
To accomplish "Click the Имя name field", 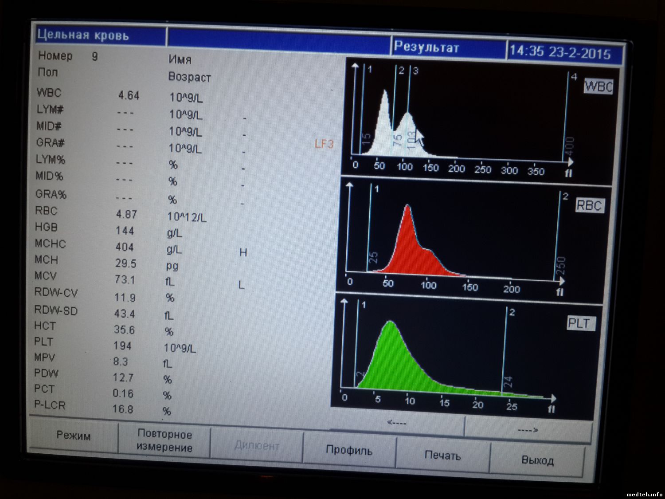I will point(180,59).
